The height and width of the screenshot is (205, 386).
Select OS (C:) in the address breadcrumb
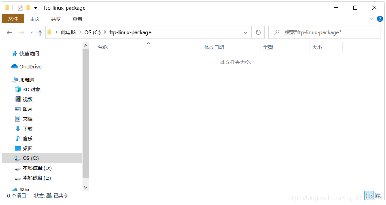92,32
